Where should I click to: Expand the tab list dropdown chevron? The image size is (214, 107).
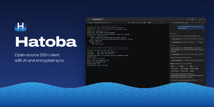coord(107,19)
